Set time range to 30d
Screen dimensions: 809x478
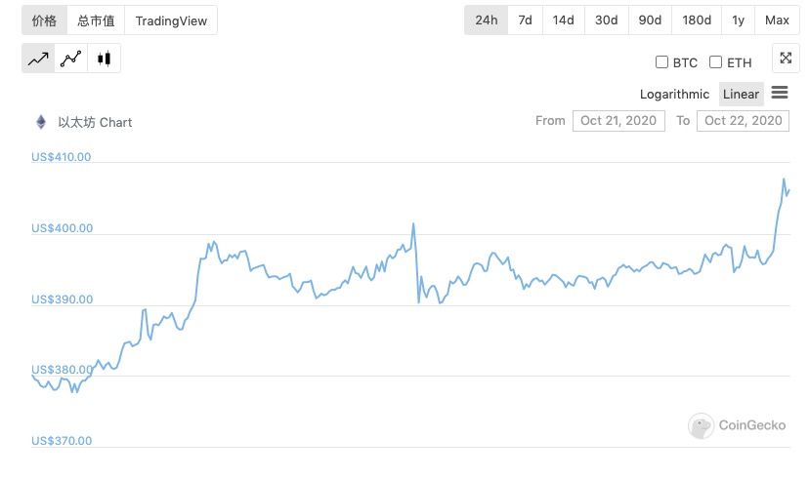(x=606, y=20)
